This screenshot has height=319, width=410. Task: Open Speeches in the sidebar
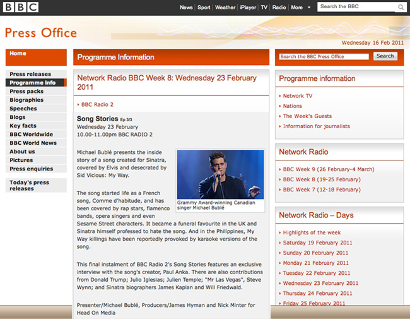point(36,109)
